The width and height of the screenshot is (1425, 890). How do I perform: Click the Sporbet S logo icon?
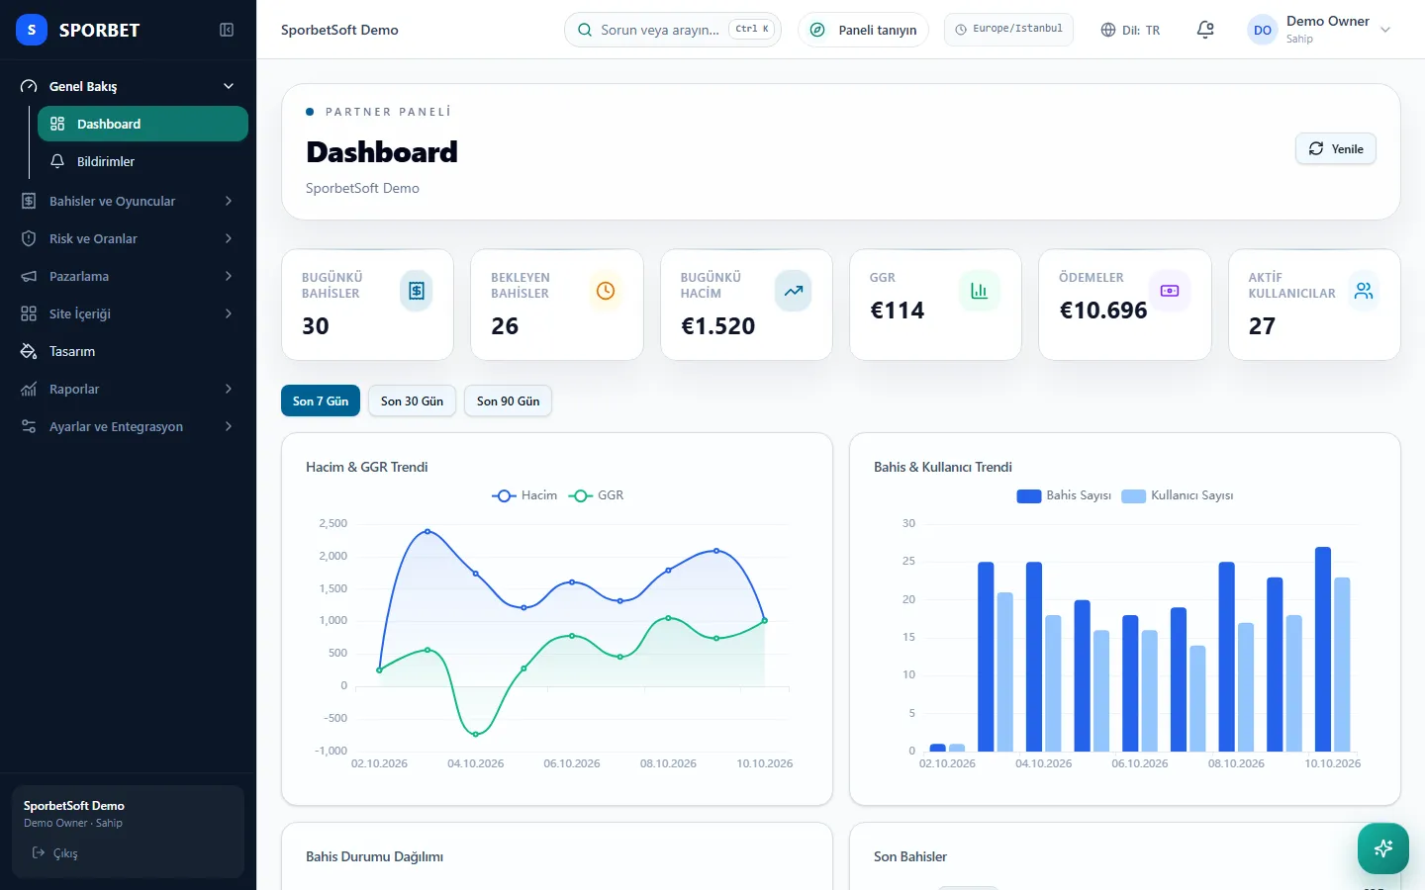point(32,30)
